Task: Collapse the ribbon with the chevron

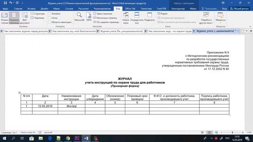Action: point(250,26)
